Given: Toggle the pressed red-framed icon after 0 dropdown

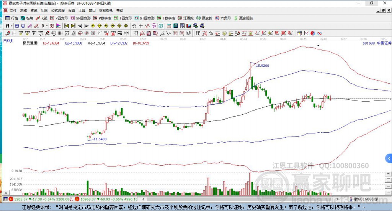Looking at the screenshot, I should click(x=52, y=26).
